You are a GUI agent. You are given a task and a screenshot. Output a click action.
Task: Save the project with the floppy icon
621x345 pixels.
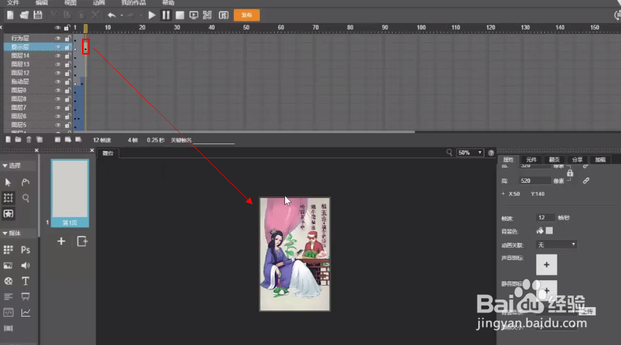pyautogui.click(x=38, y=15)
